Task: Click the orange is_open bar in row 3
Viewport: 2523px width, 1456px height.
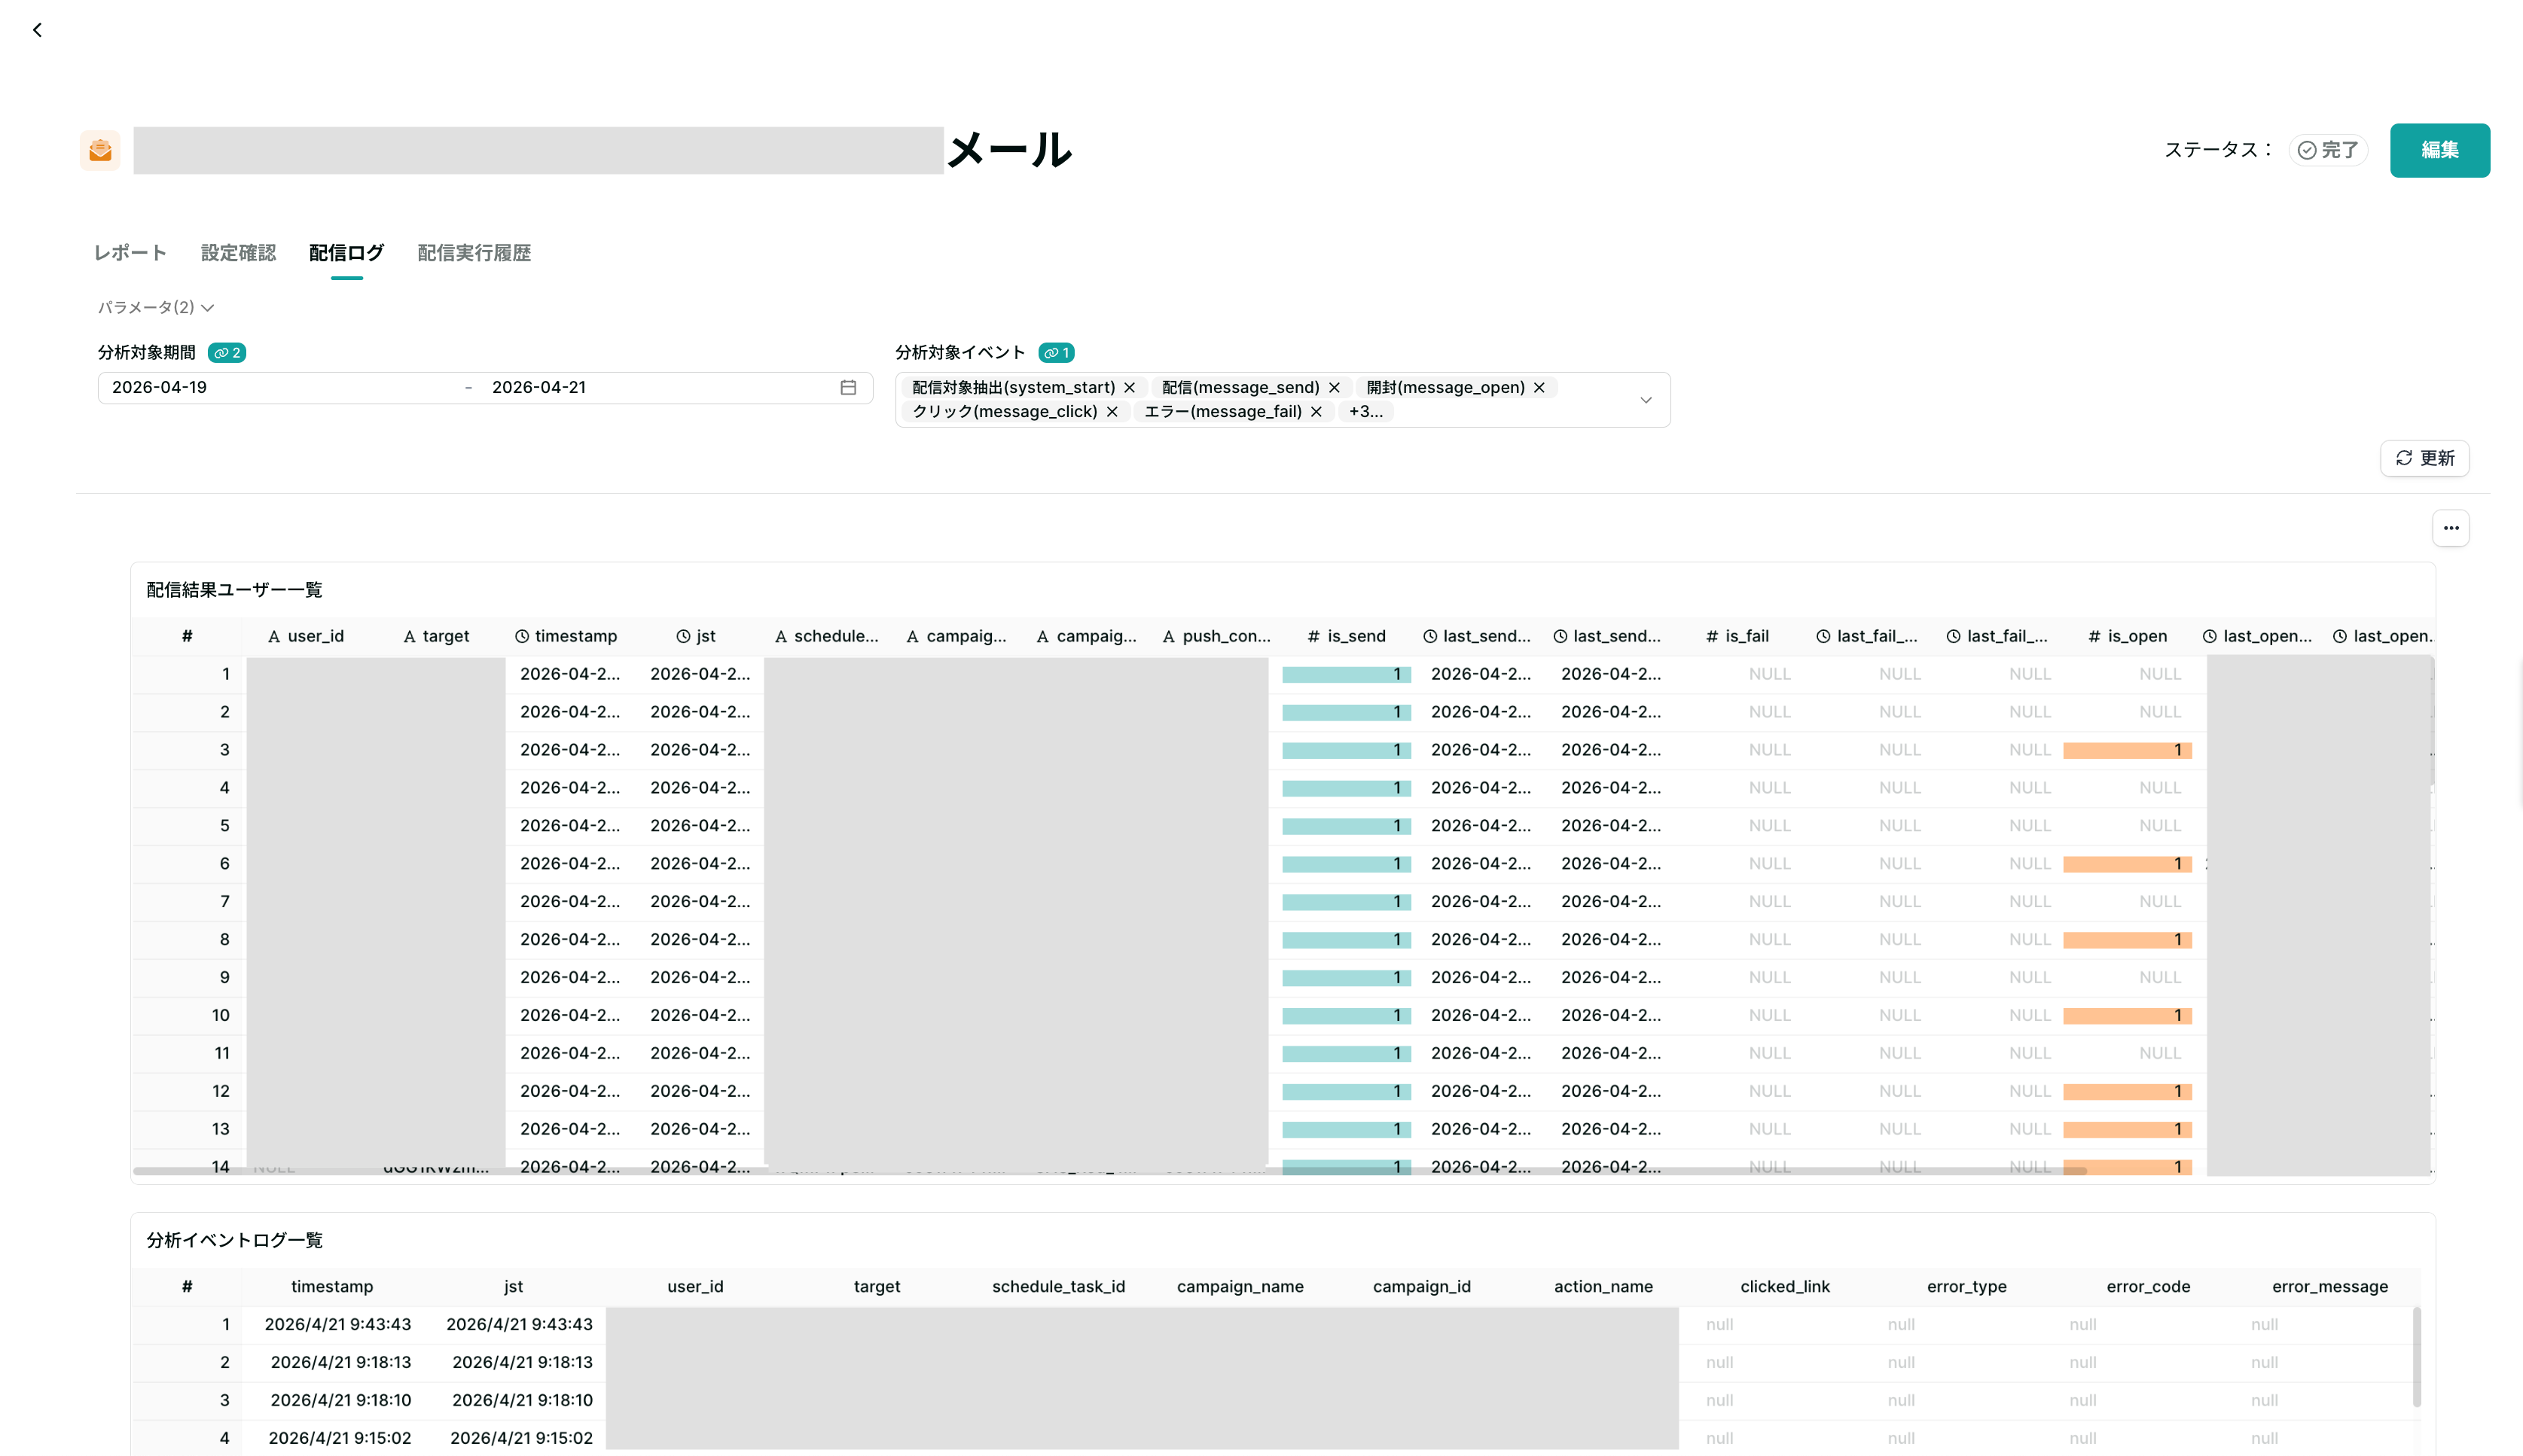Action: [x=2127, y=751]
